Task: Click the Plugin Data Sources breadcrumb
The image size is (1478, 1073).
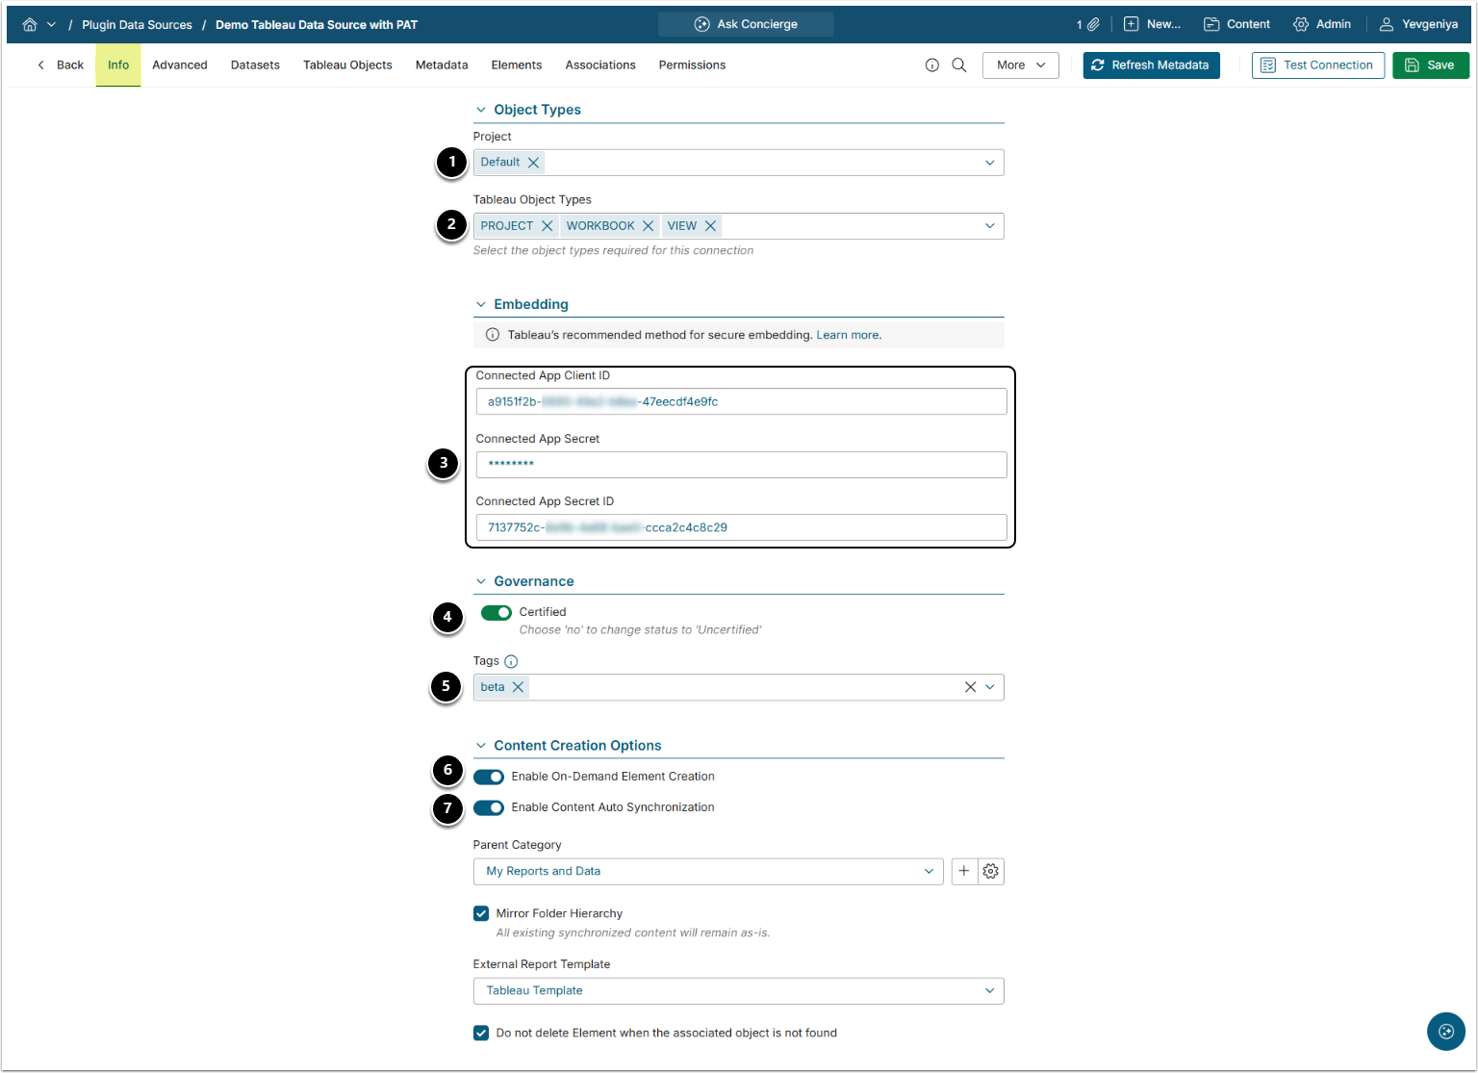Action: point(137,25)
